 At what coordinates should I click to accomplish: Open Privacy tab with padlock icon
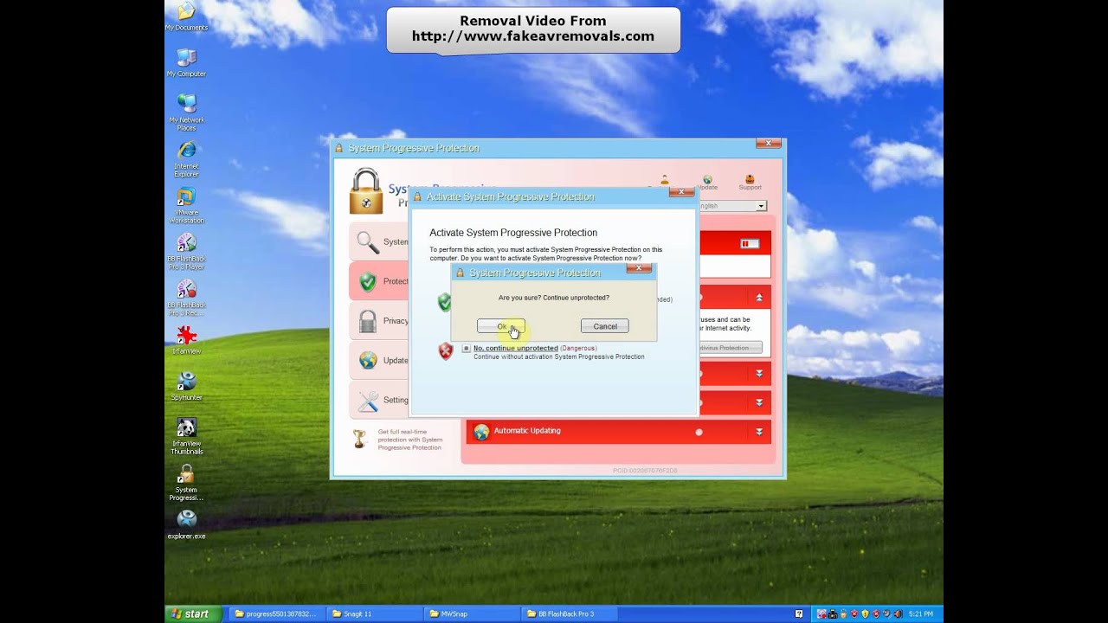click(x=378, y=321)
